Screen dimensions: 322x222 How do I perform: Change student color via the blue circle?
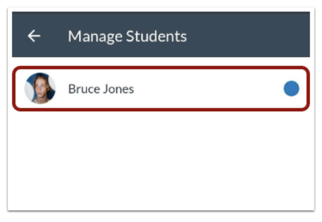point(291,89)
